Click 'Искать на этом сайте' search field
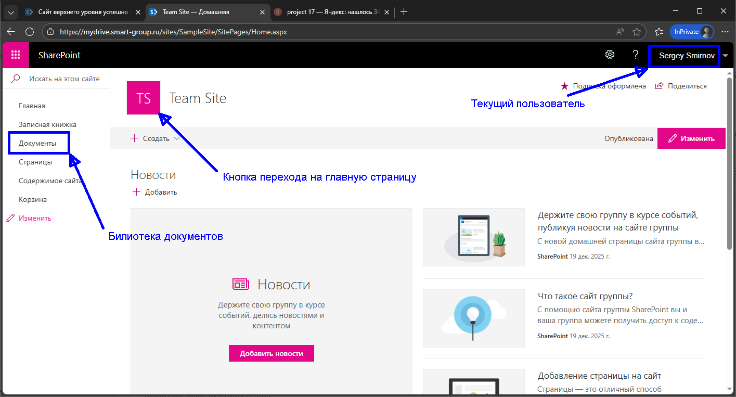The image size is (736, 397). (64, 79)
